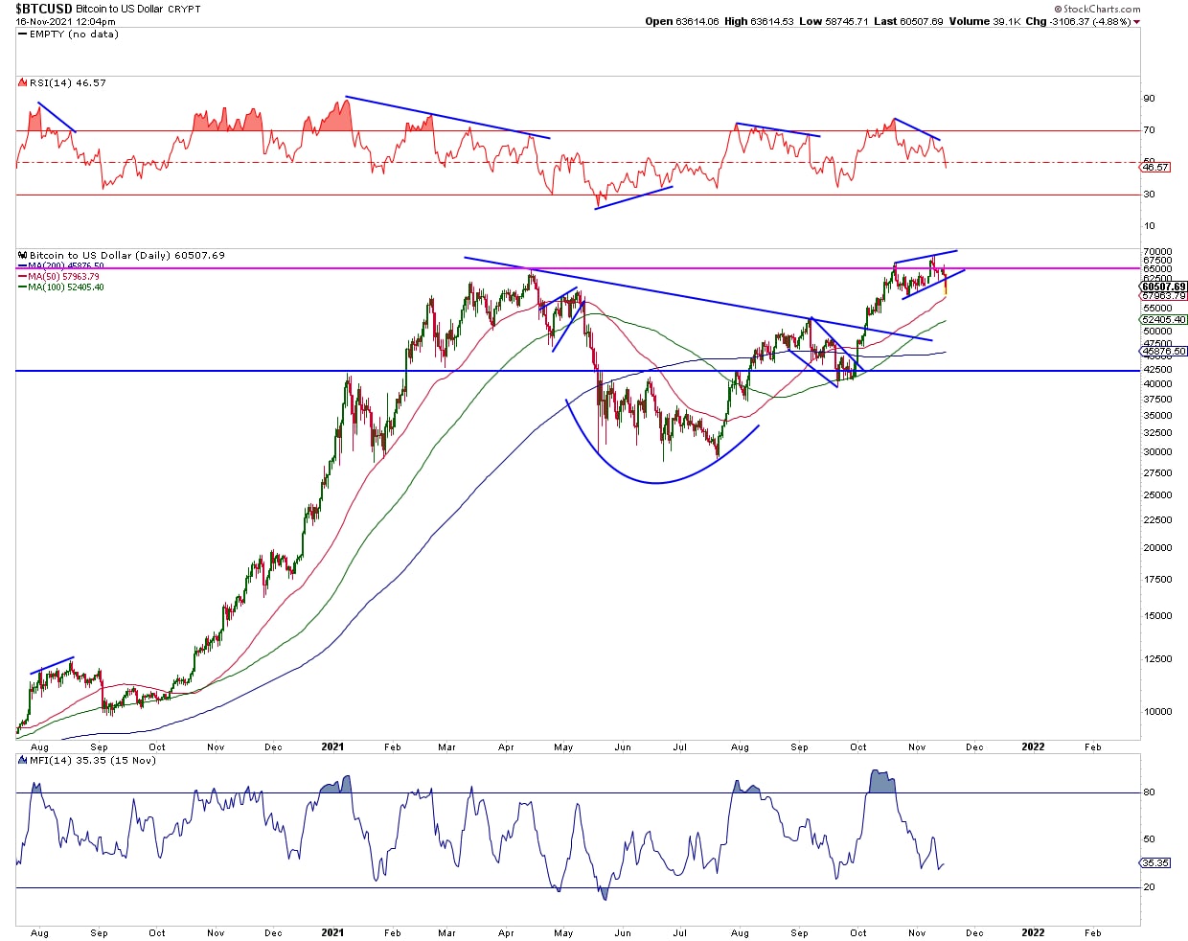
Task: Click the Mar label on price chart axis
Action: [446, 746]
